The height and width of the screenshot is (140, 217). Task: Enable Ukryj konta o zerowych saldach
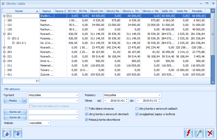(137, 109)
